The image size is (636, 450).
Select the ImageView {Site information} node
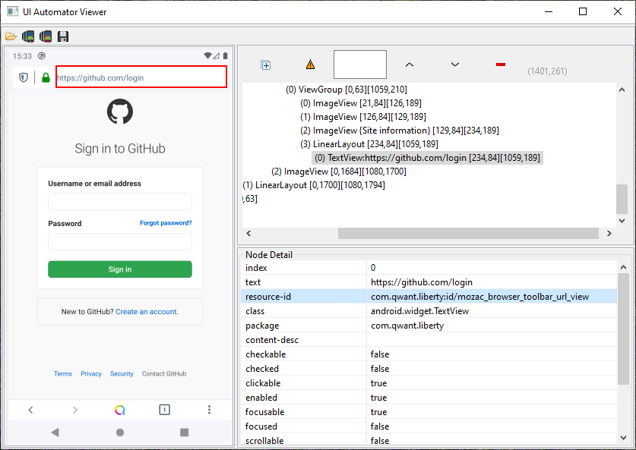pyautogui.click(x=400, y=131)
